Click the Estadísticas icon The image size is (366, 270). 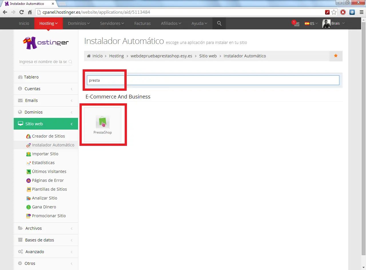pos(28,163)
